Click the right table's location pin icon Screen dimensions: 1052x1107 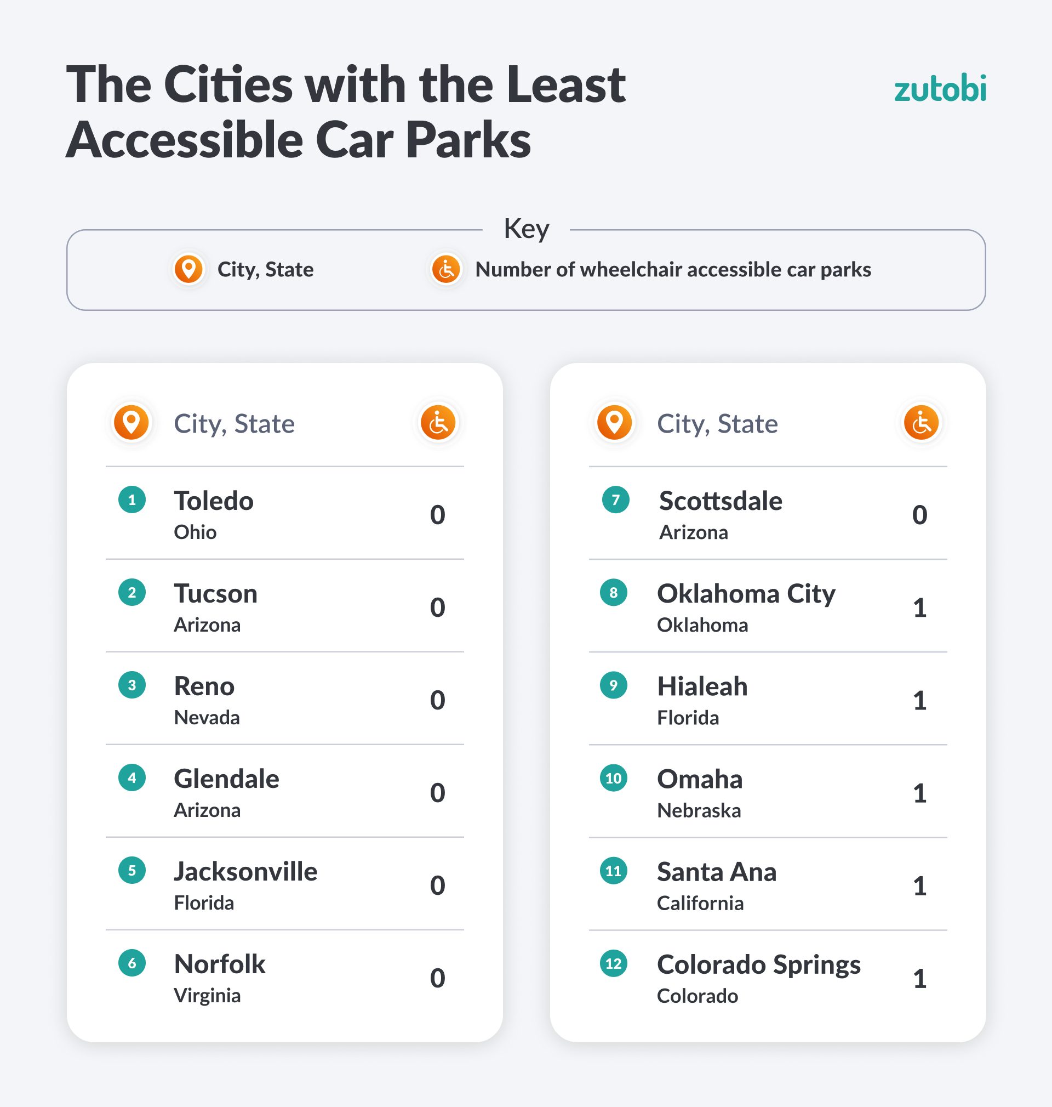[x=615, y=423]
